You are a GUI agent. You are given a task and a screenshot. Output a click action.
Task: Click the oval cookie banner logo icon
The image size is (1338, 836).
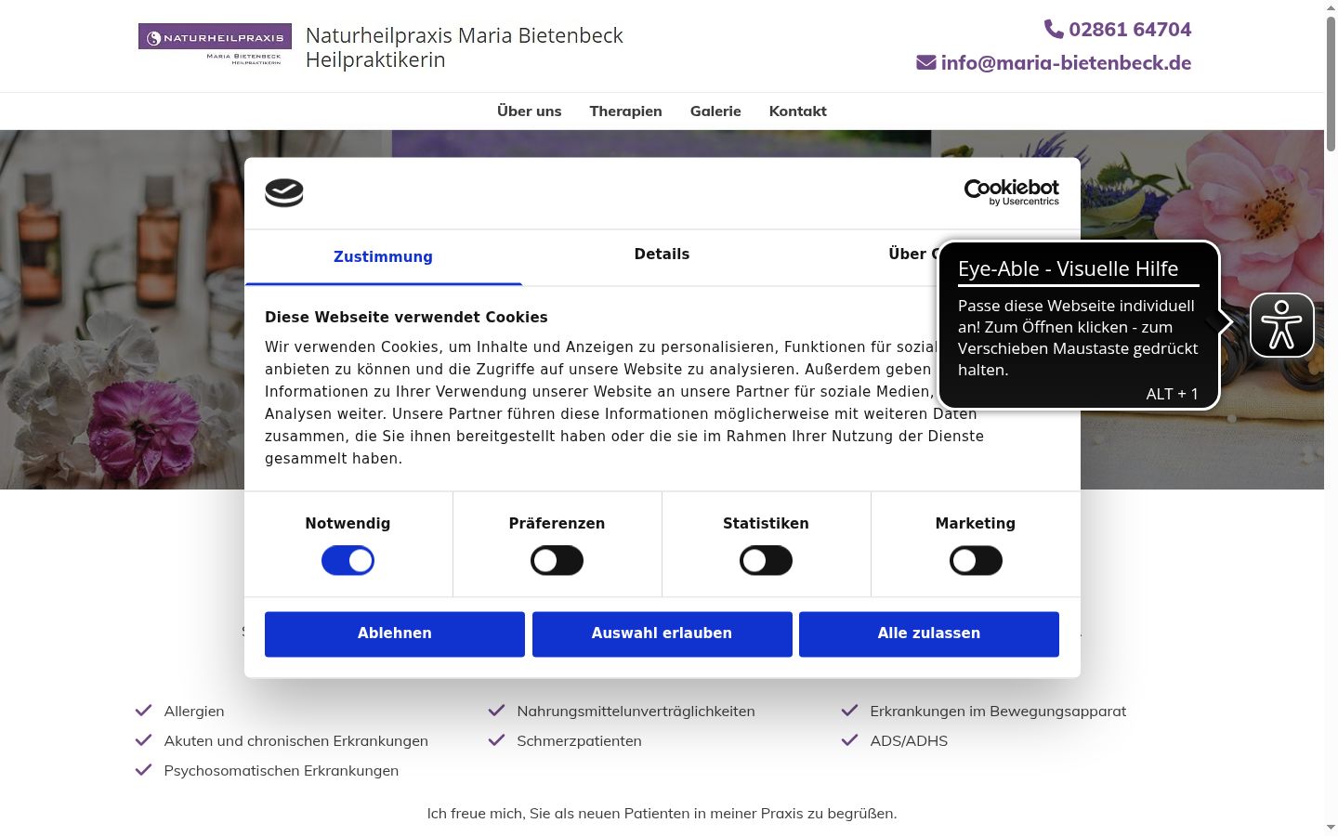[284, 192]
